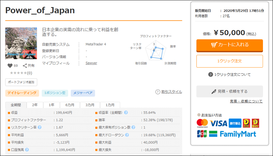This screenshot has width=273, height=156.
Task: Click the Power of Japan product thumbnail
Action: click(x=21, y=43)
